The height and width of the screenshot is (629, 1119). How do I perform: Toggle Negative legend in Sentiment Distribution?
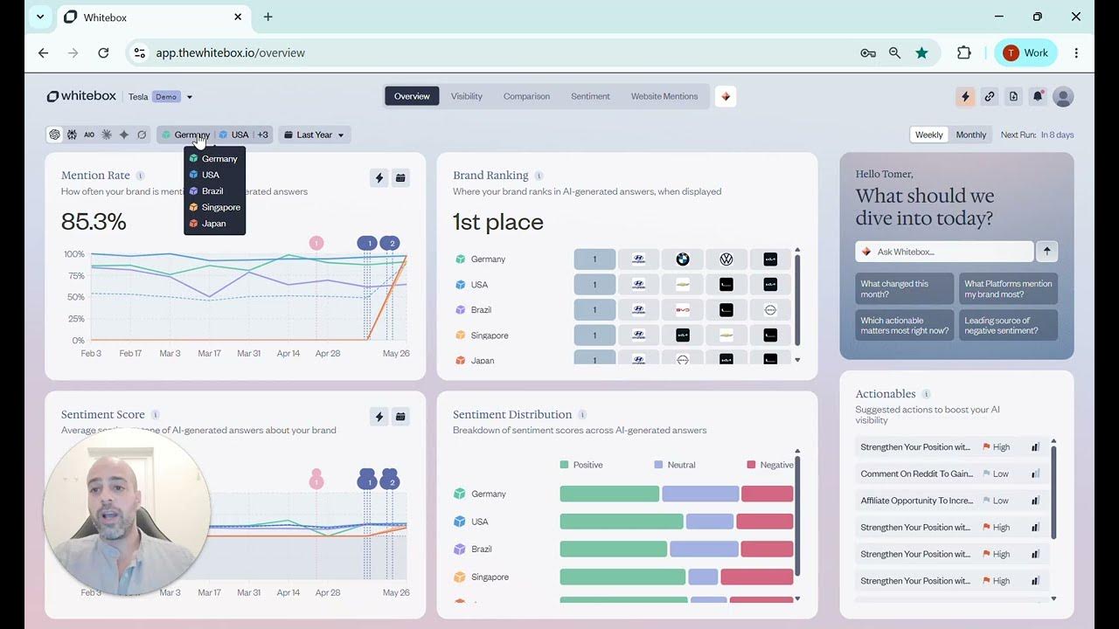770,465
